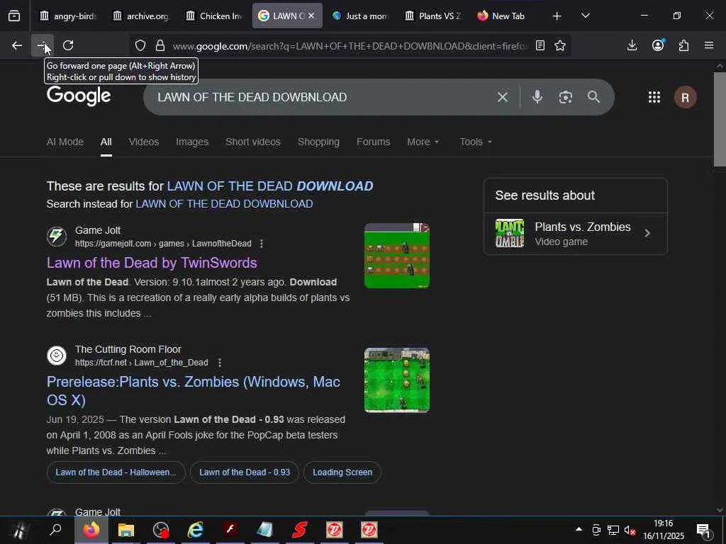Open the Firefox downloads panel
726x544 pixels.
(632, 45)
